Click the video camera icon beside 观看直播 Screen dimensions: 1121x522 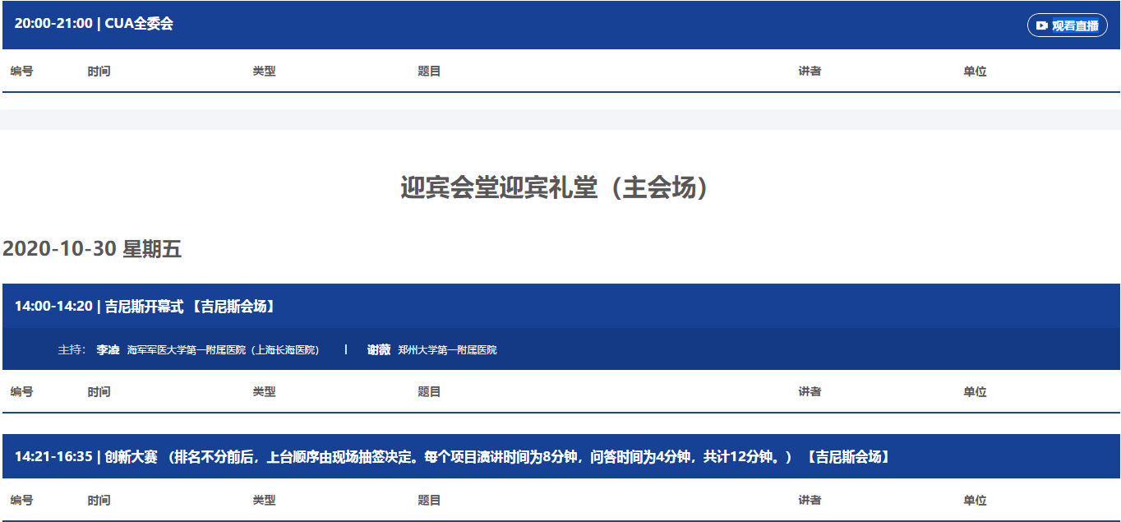tap(1041, 25)
